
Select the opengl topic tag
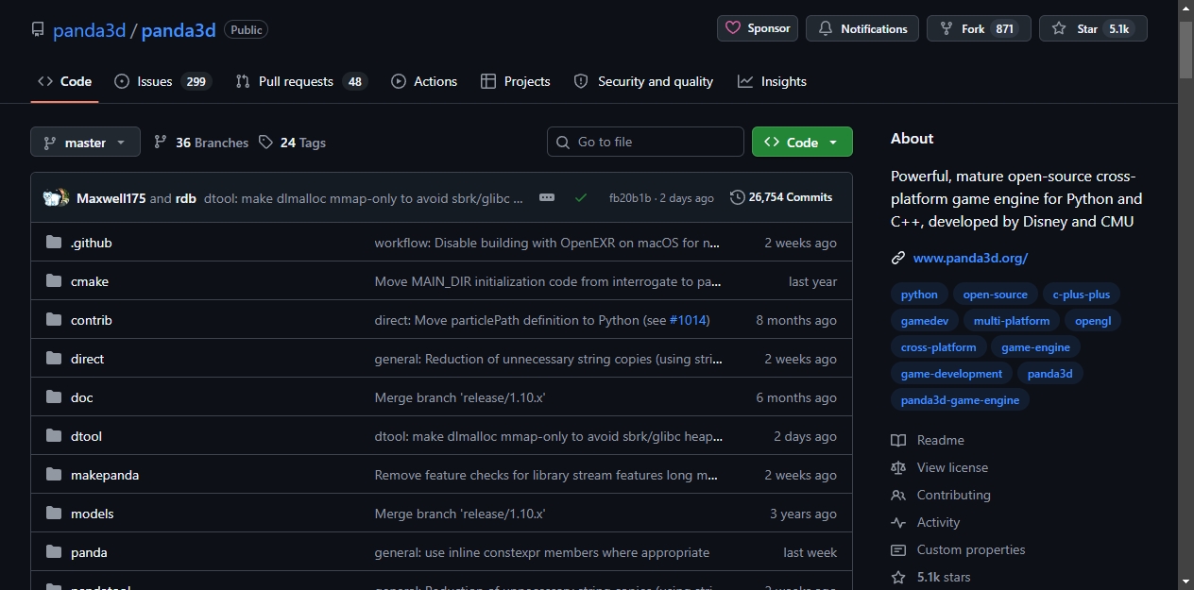point(1093,321)
